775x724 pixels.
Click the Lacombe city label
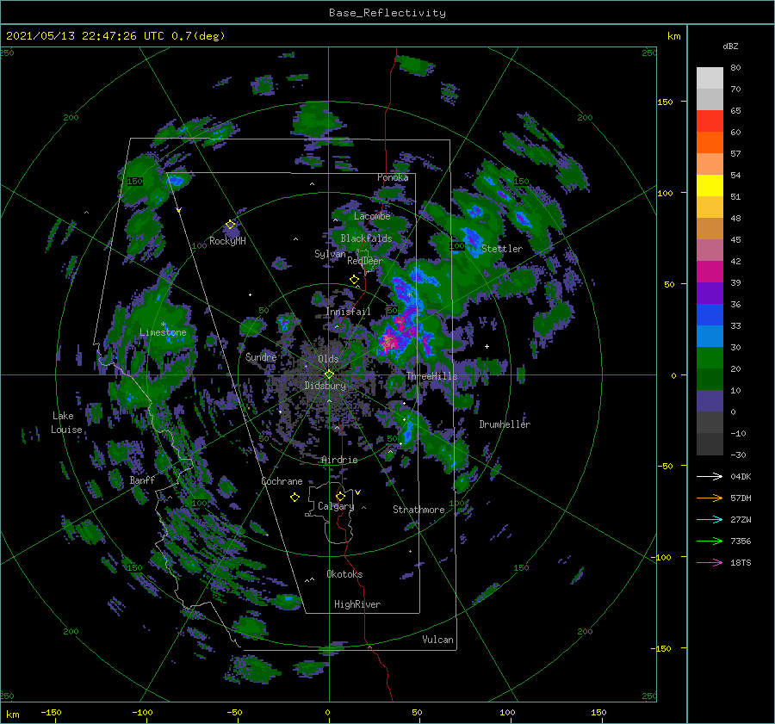pos(372,216)
